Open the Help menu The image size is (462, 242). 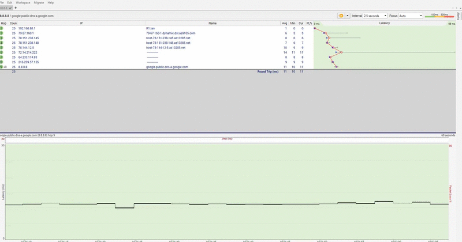tap(51, 3)
